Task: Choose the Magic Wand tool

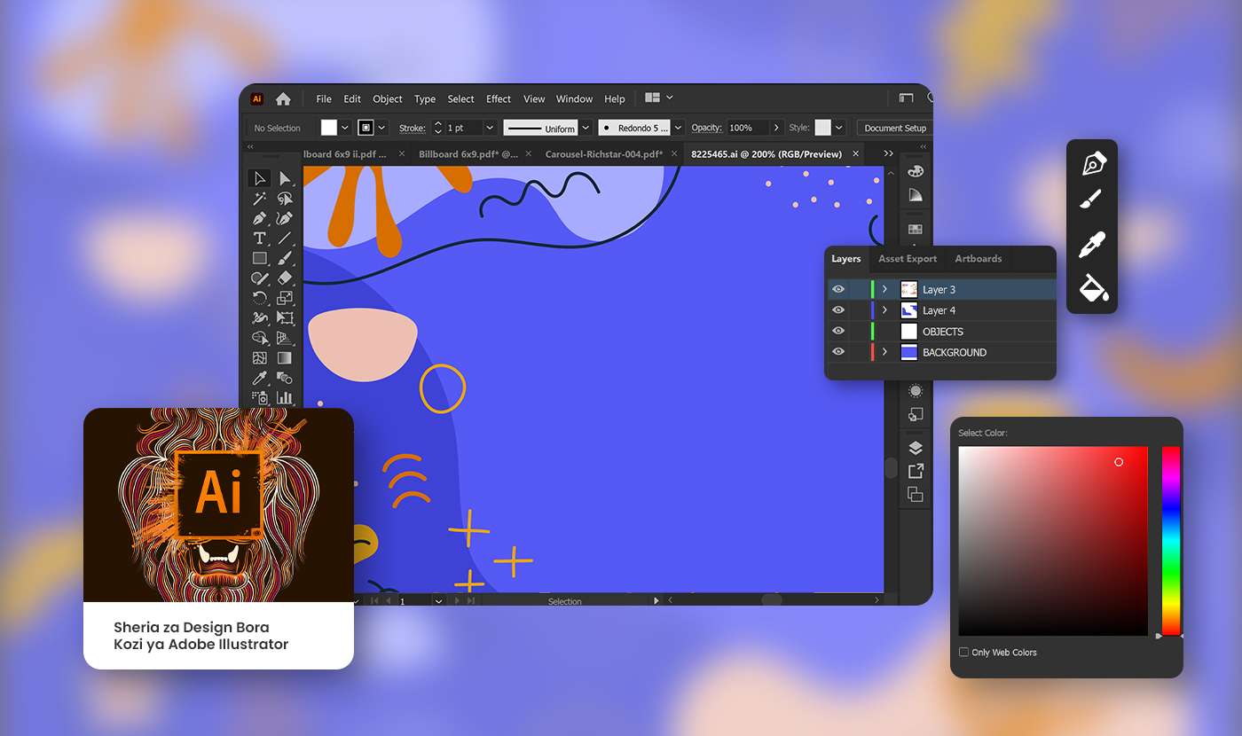Action: 259,199
